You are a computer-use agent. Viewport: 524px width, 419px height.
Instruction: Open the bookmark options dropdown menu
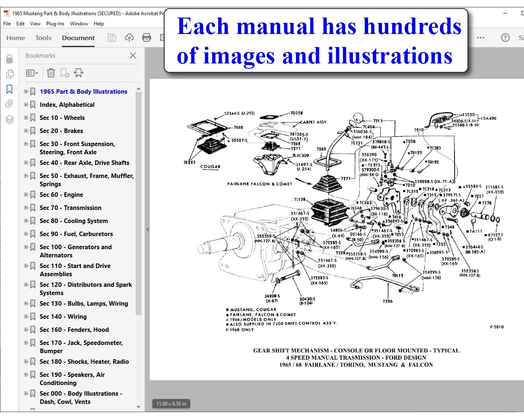click(32, 73)
